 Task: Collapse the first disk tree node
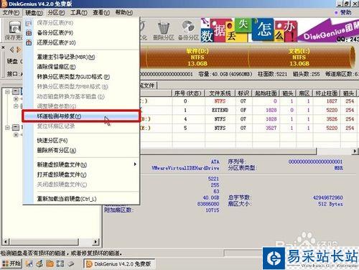tap(7, 92)
